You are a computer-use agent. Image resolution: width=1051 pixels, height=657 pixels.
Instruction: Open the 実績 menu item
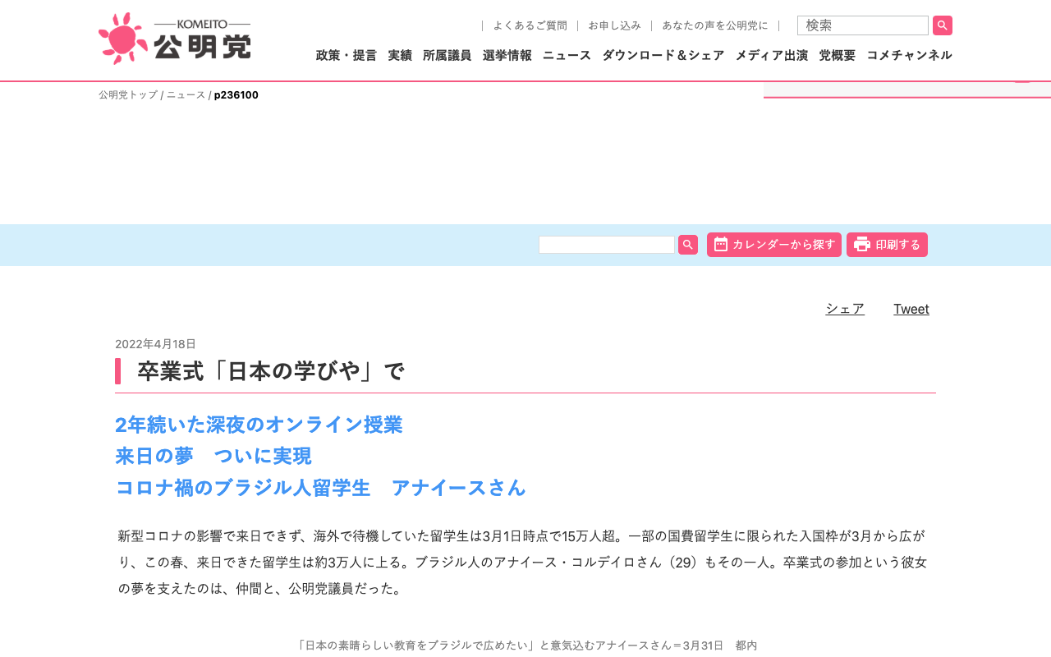(x=400, y=55)
